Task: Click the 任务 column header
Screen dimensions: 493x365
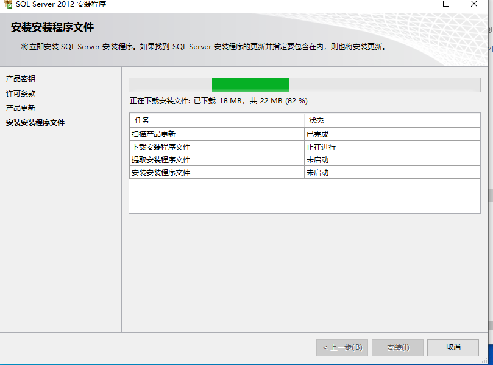Action: tap(216, 120)
